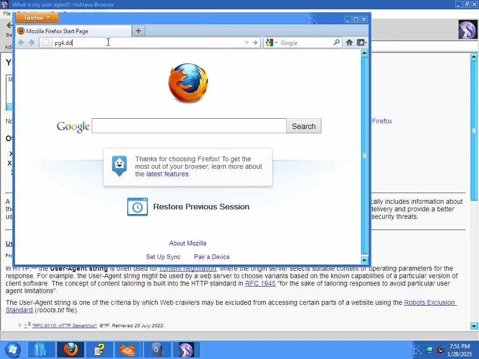Viewport: 479px width, 359px height.
Task: Open the orange fox icon on the taskbar
Action: (127, 350)
